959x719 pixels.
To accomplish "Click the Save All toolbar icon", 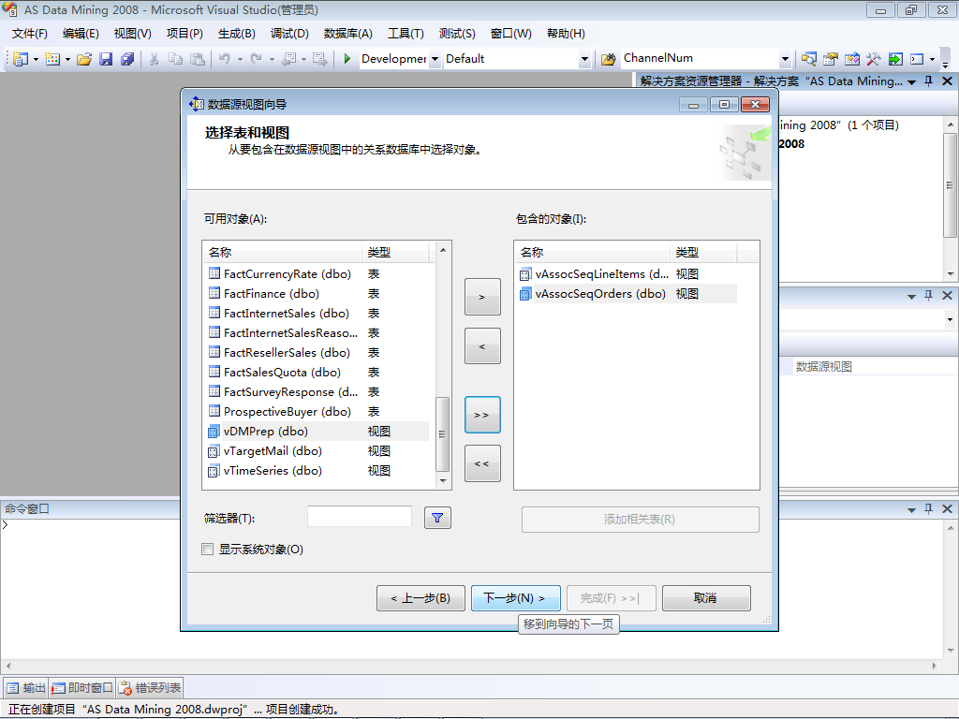I will (127, 59).
